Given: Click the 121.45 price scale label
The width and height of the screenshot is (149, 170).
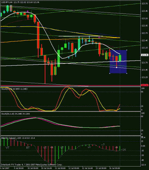Looking at the screenshot, I should (145, 70).
